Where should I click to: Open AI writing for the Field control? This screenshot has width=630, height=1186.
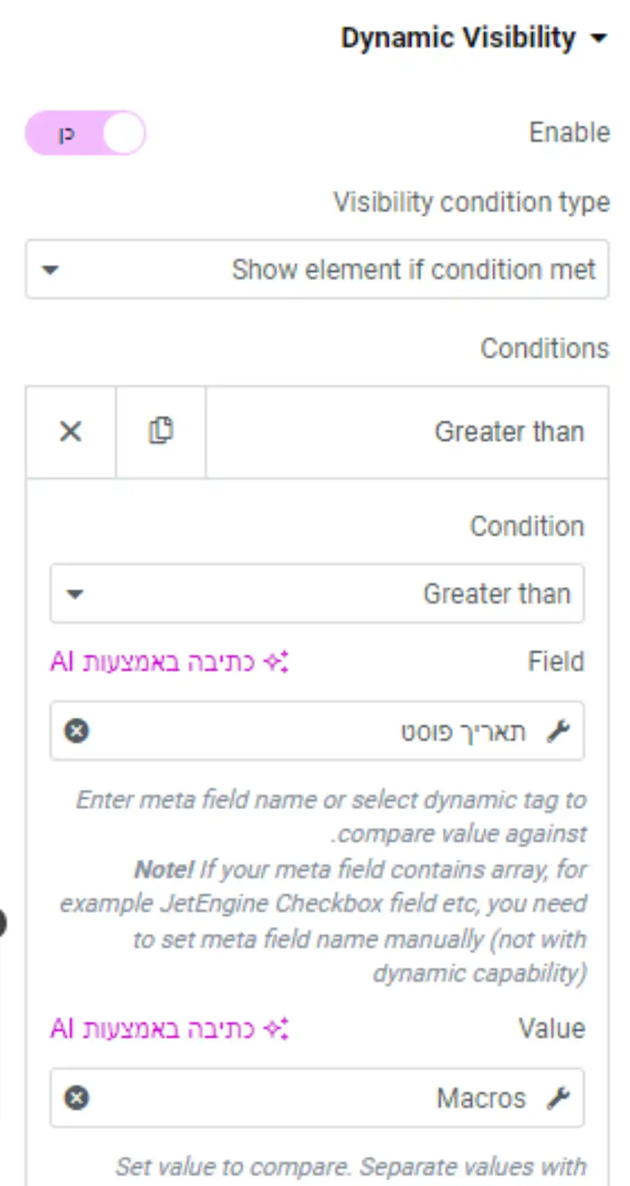(169, 662)
